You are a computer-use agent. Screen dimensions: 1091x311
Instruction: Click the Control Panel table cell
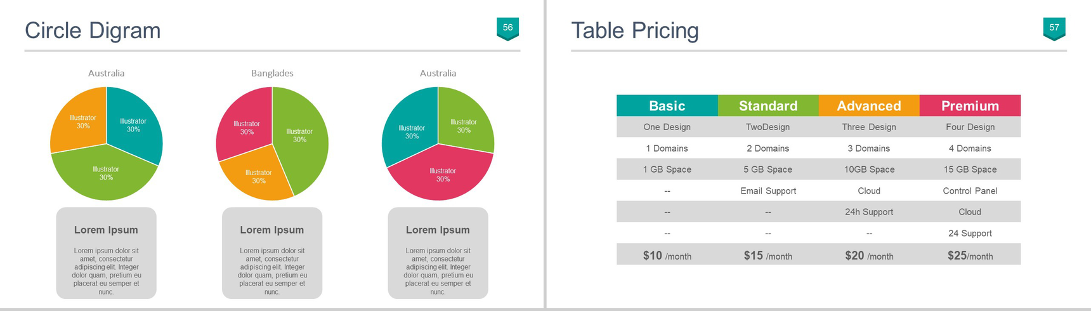[970, 190]
